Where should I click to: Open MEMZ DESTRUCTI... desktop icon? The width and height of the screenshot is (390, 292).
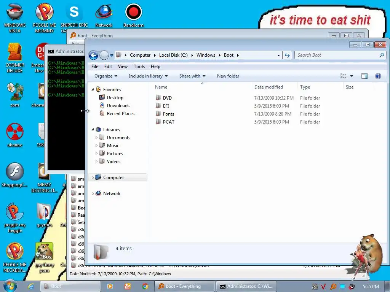coord(44,177)
